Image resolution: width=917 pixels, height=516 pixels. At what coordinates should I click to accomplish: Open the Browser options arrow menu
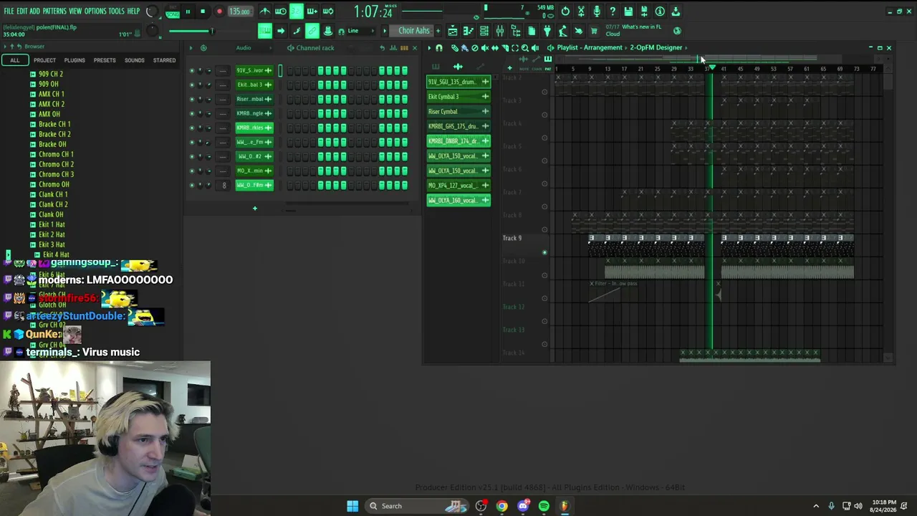click(x=6, y=47)
